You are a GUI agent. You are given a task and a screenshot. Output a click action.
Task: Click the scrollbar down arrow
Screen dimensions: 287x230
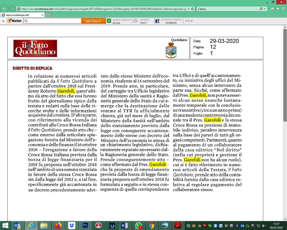pos(285,219)
